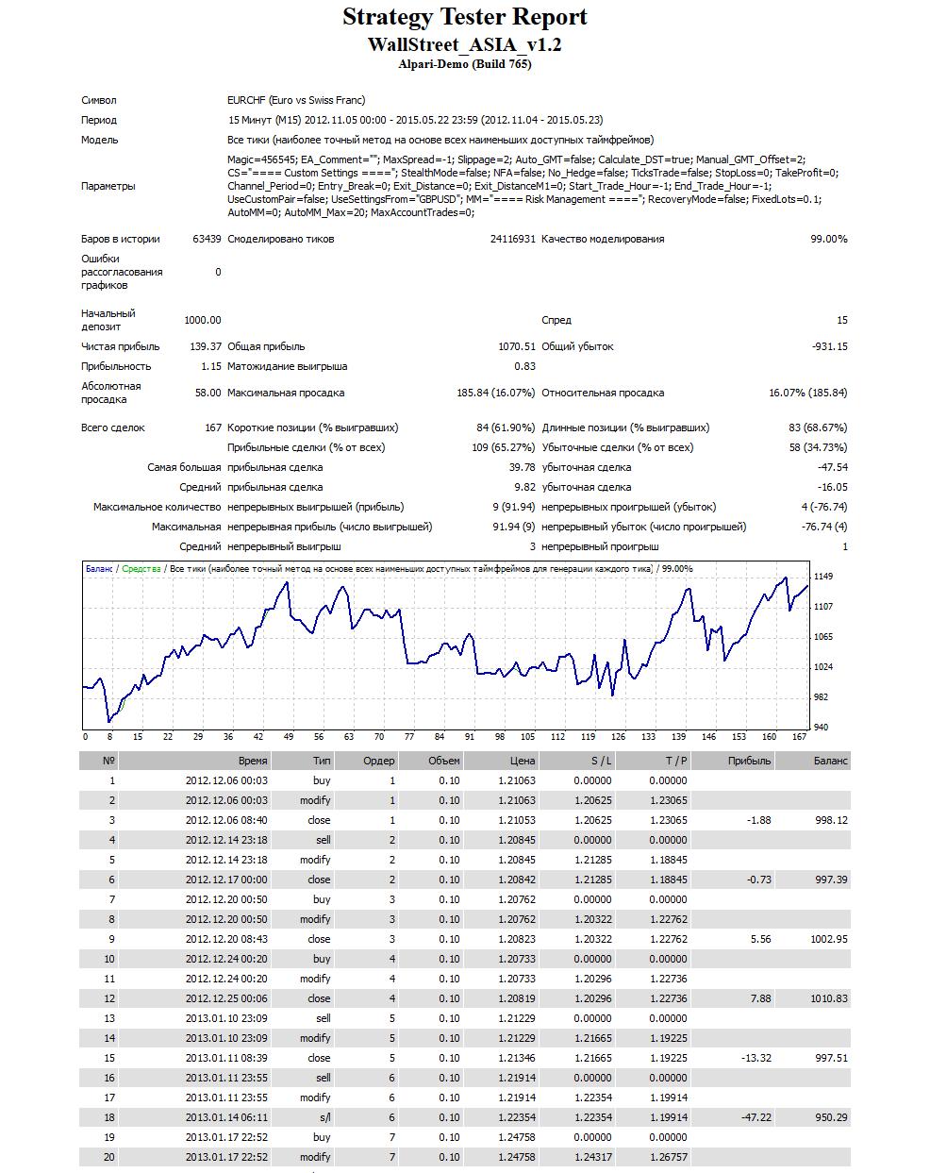Click the spread value '15'
The width and height of the screenshot is (930, 1173).
pyautogui.click(x=842, y=320)
